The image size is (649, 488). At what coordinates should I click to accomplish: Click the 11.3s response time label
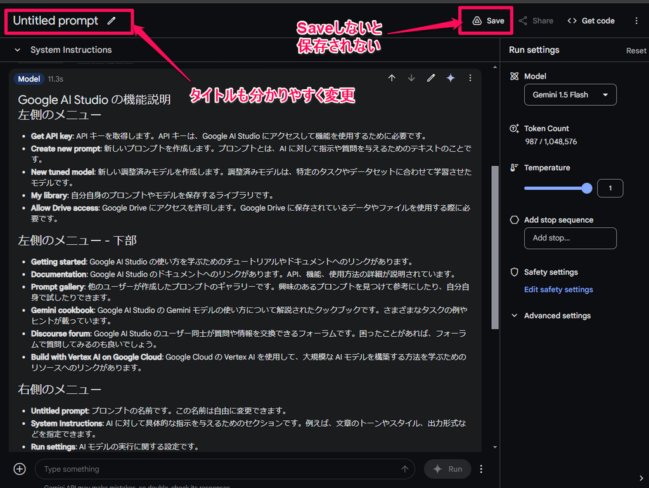[x=56, y=79]
